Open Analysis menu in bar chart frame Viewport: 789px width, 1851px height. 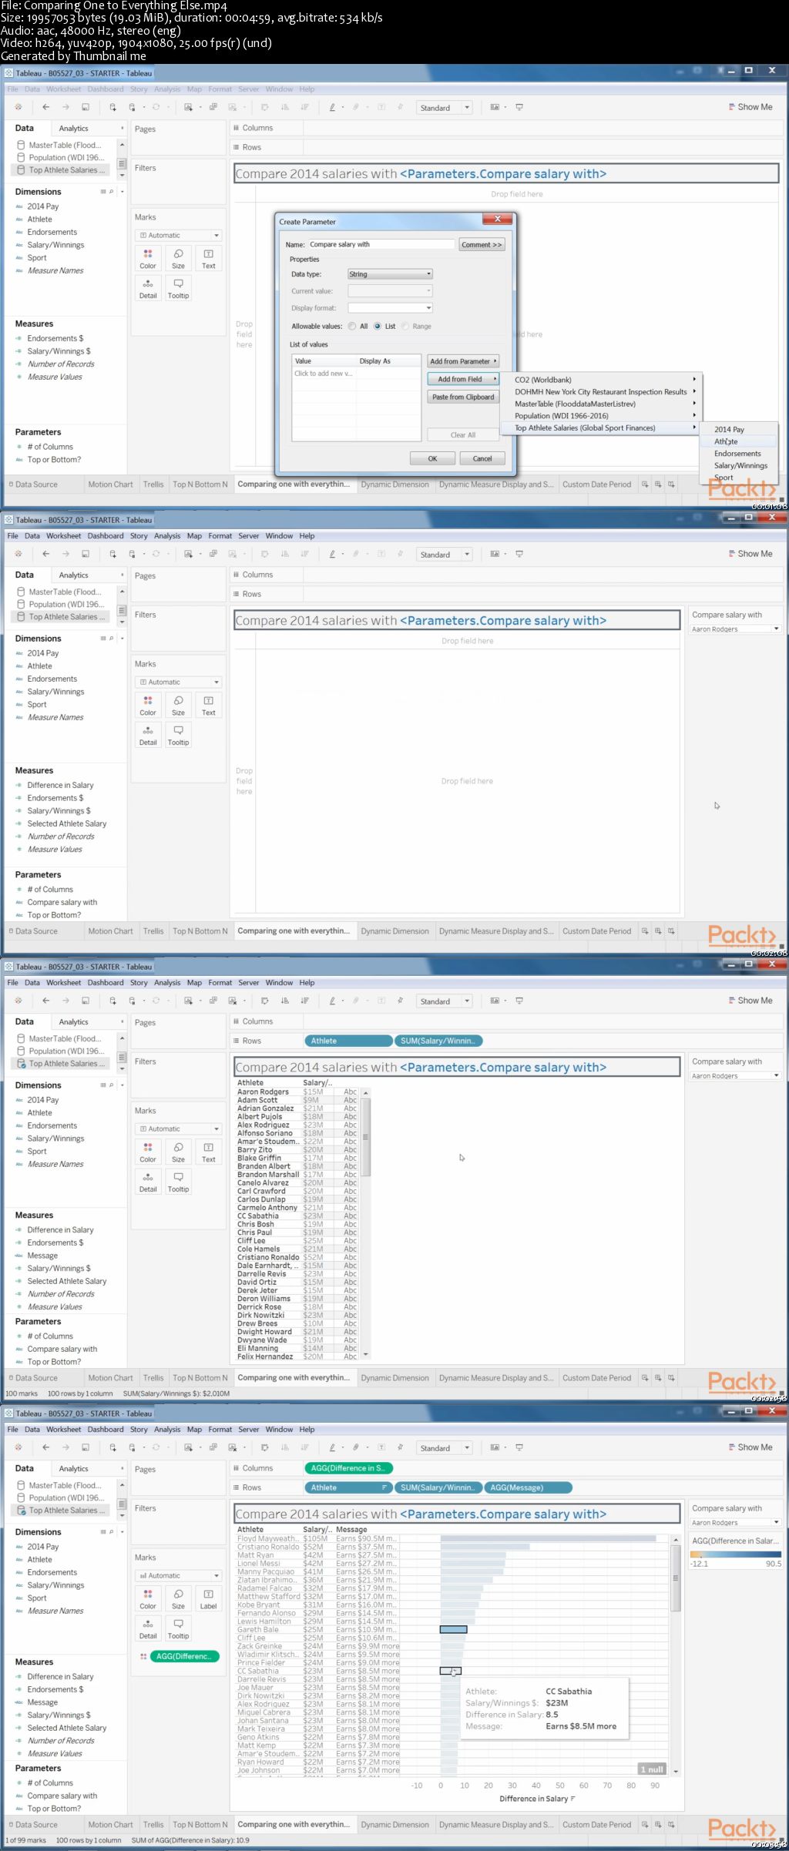coord(167,1429)
